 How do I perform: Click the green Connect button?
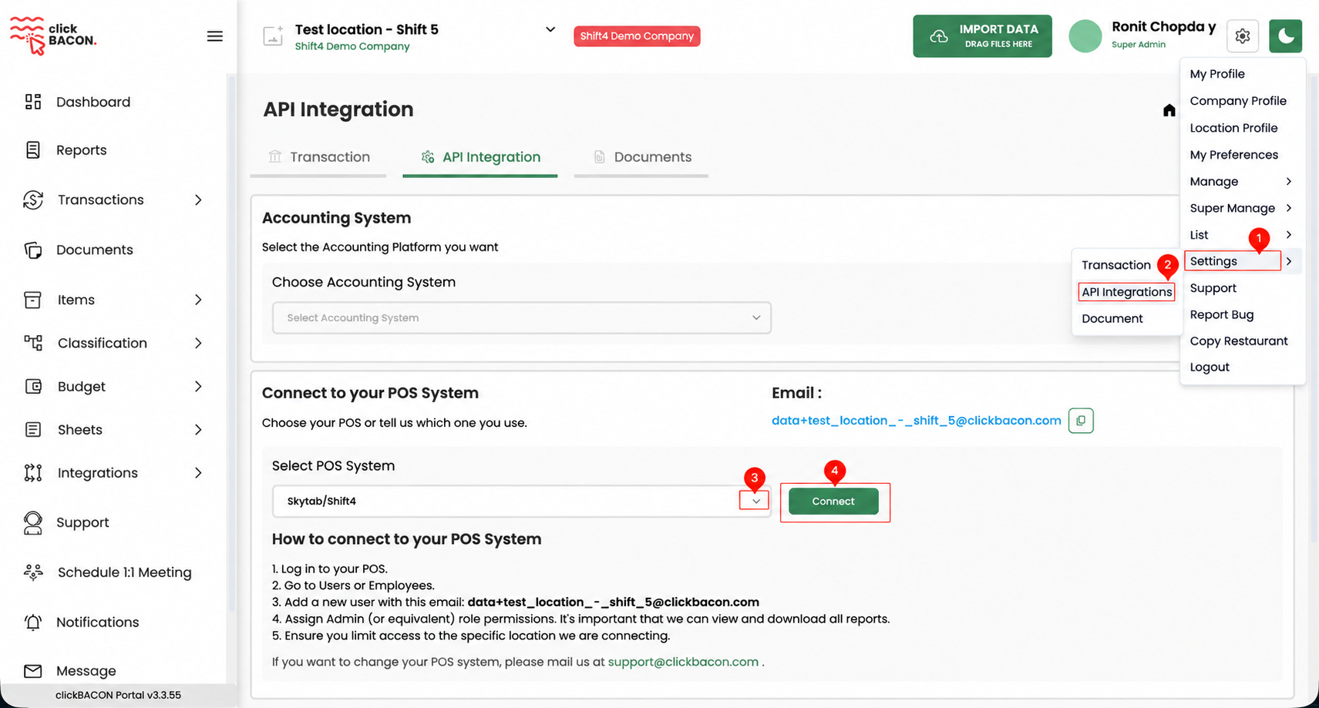(833, 502)
